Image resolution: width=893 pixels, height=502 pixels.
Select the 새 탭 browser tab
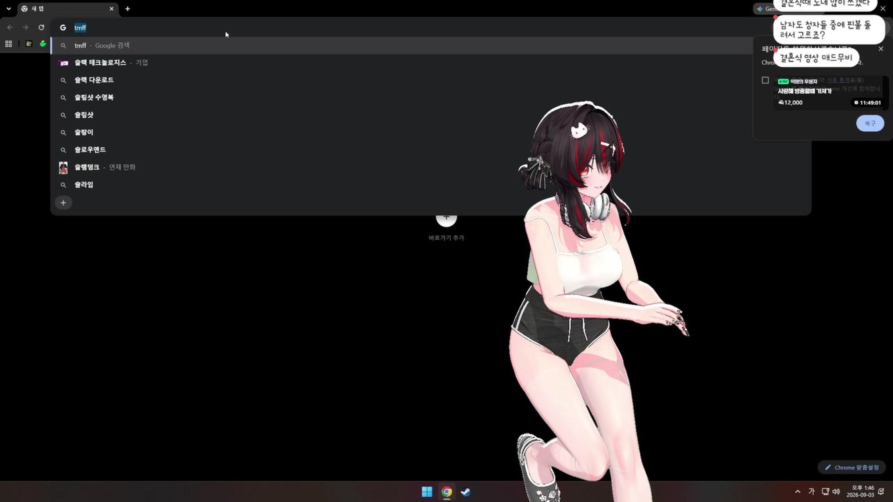click(x=67, y=9)
